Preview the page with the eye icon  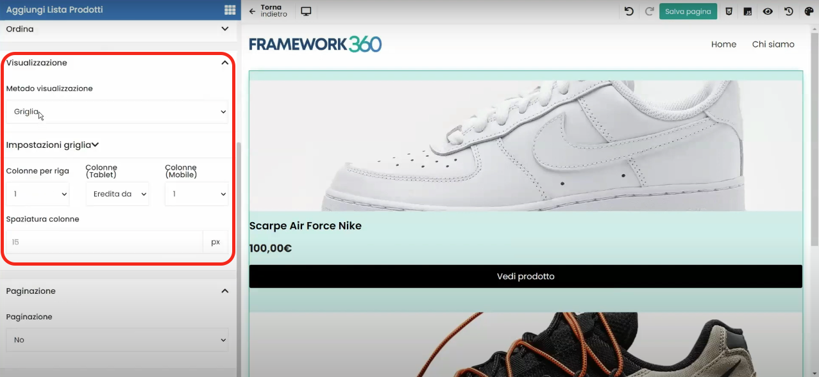[x=768, y=11]
